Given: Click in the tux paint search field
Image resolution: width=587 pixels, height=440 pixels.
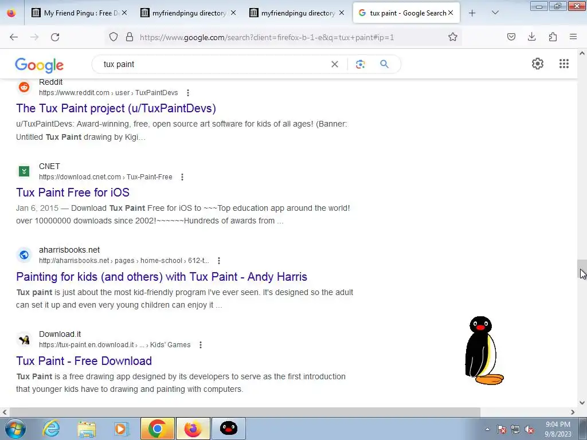Looking at the screenshot, I should [213, 64].
